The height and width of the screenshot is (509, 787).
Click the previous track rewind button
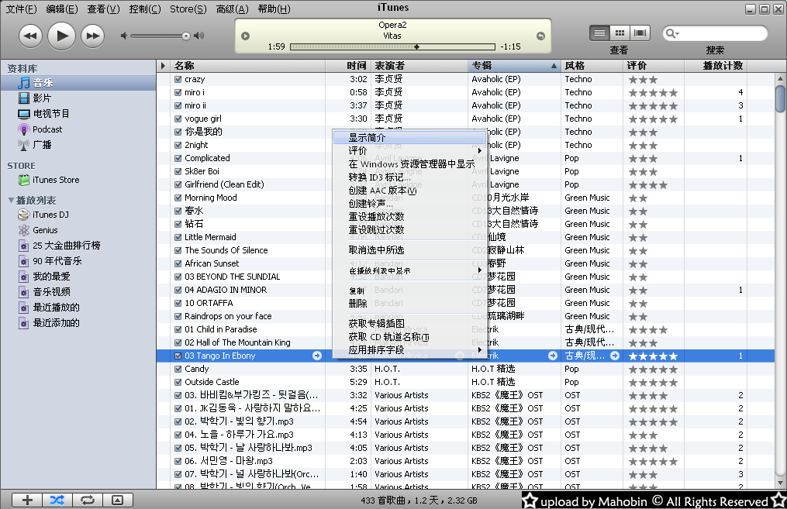click(x=30, y=36)
